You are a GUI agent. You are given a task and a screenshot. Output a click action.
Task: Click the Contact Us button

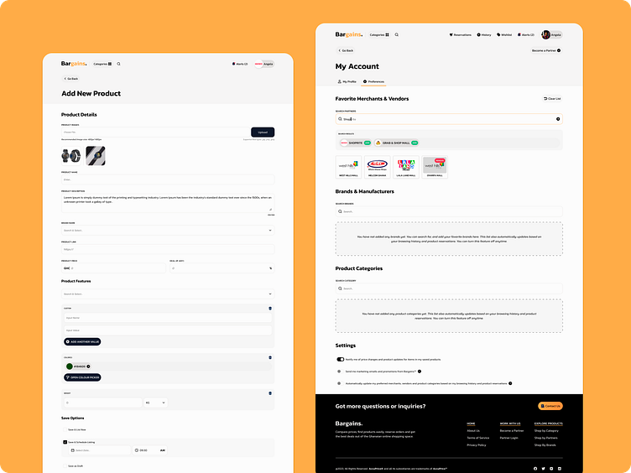click(x=550, y=406)
